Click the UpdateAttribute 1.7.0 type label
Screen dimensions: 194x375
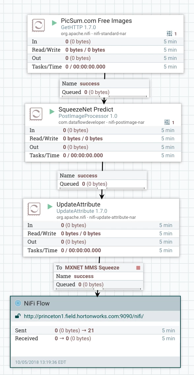(x=82, y=211)
